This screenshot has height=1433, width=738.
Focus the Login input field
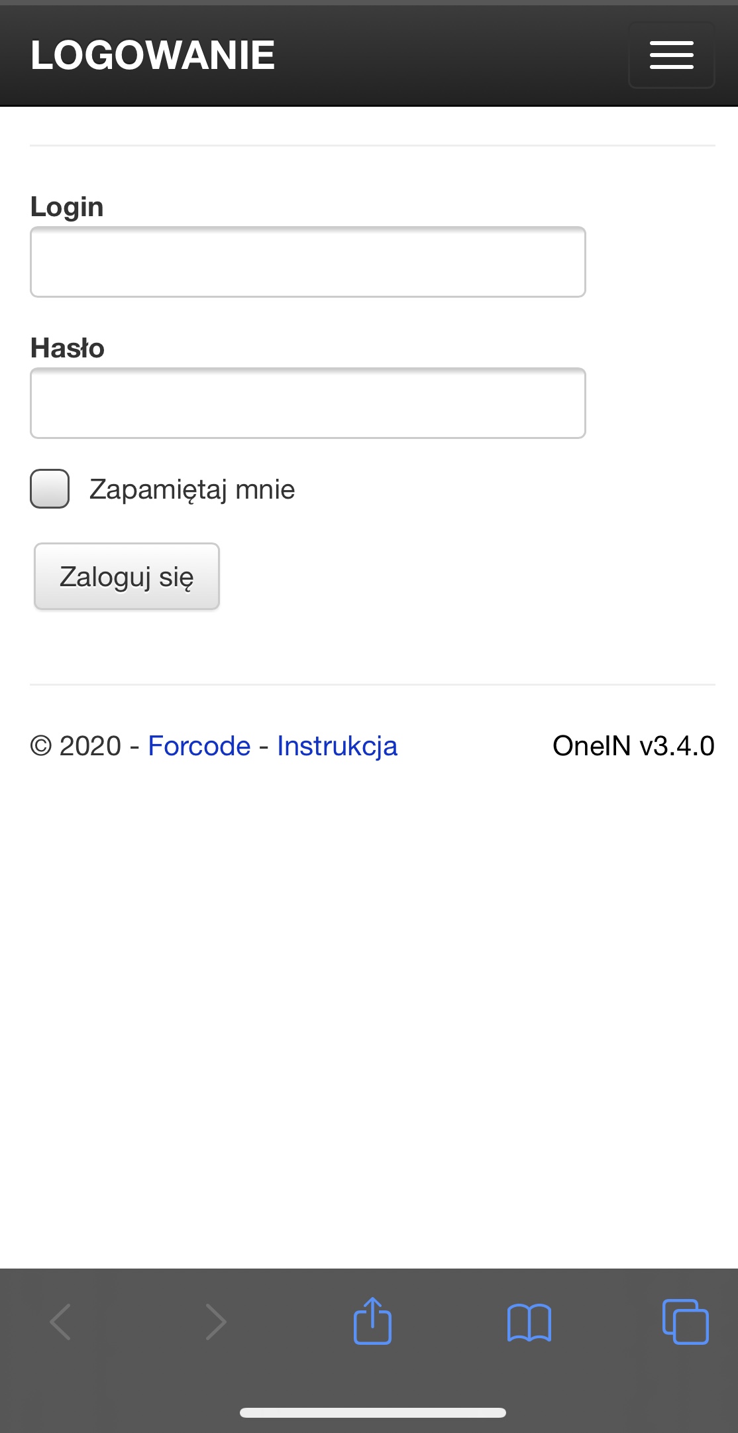click(x=307, y=262)
